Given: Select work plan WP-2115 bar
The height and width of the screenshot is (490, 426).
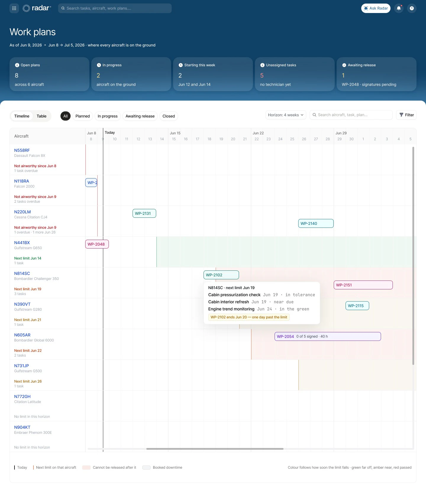Looking at the screenshot, I should (357, 306).
